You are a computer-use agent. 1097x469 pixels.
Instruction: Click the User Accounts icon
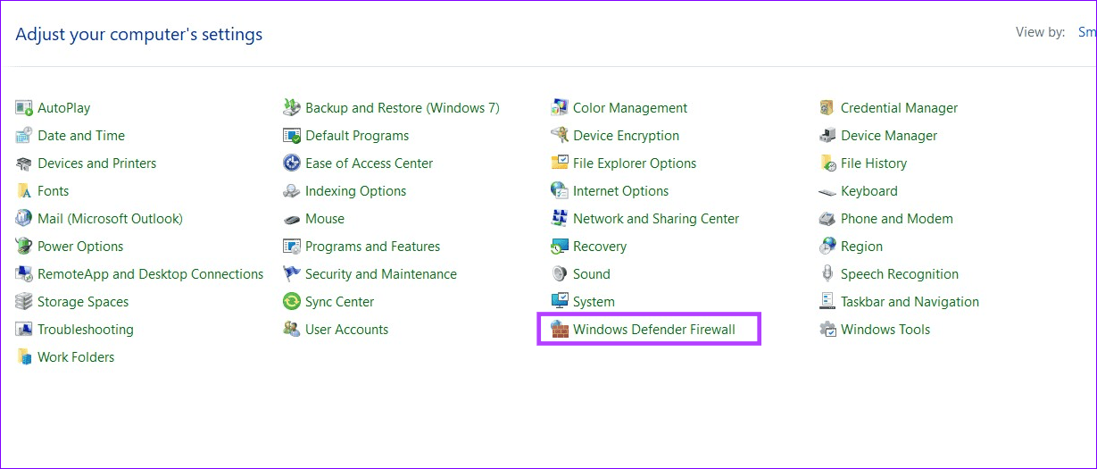[292, 330]
